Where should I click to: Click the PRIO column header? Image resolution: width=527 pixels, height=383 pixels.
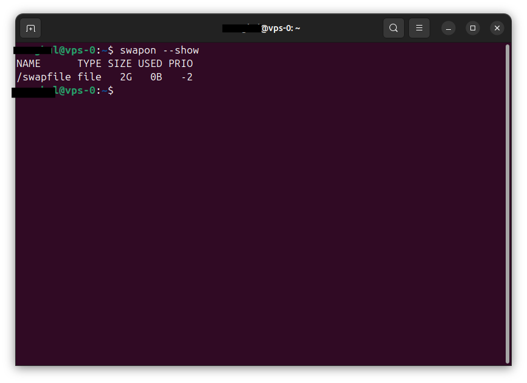[x=181, y=63]
